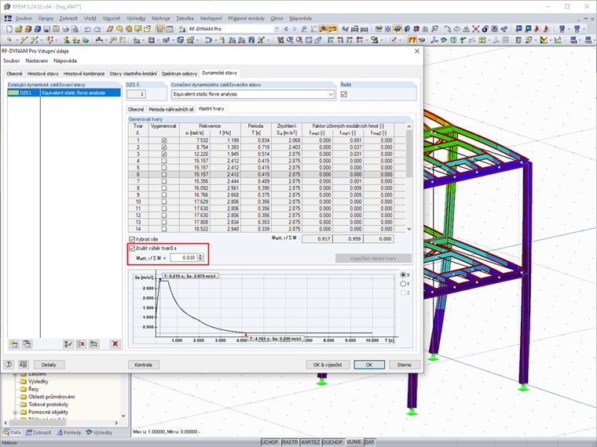Viewport: 597px width, 447px height.
Task: Click the rainbow isosurface results icon
Action: click(444, 40)
